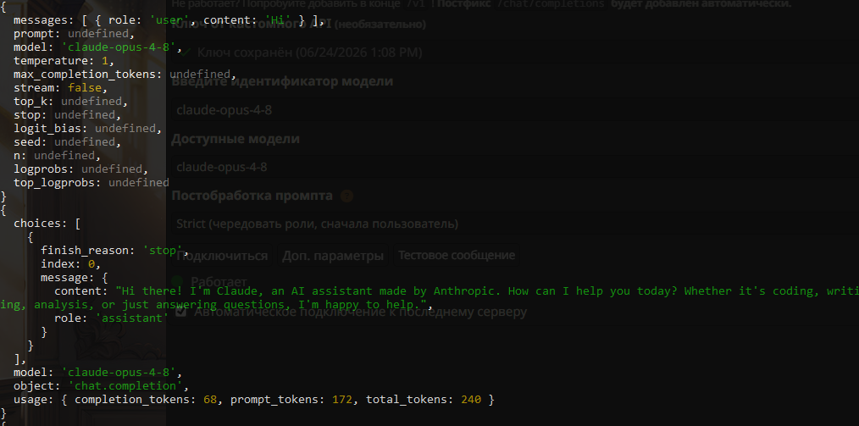Click the model identifier input field
The height and width of the screenshot is (426, 859).
point(515,110)
